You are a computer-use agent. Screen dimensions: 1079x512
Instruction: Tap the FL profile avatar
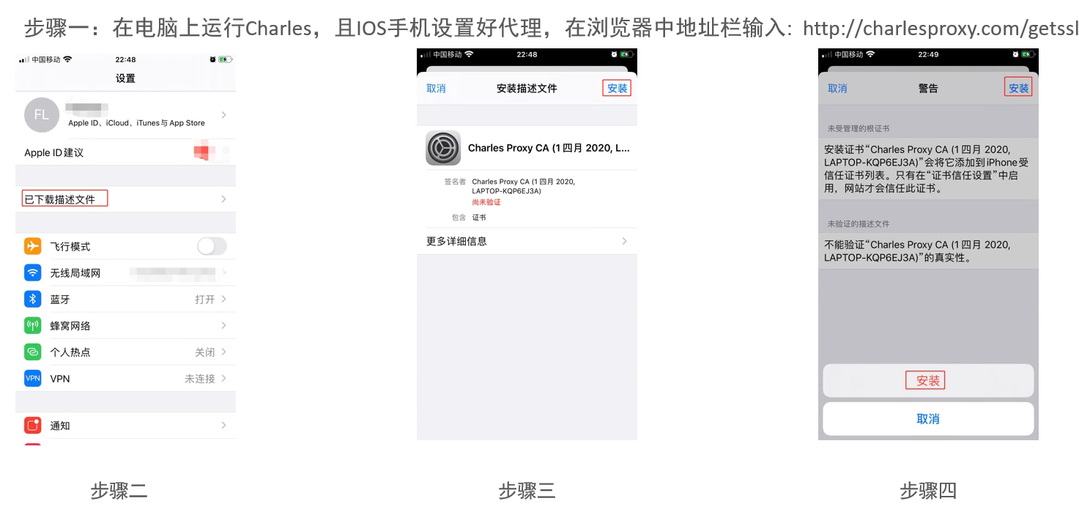tap(42, 115)
